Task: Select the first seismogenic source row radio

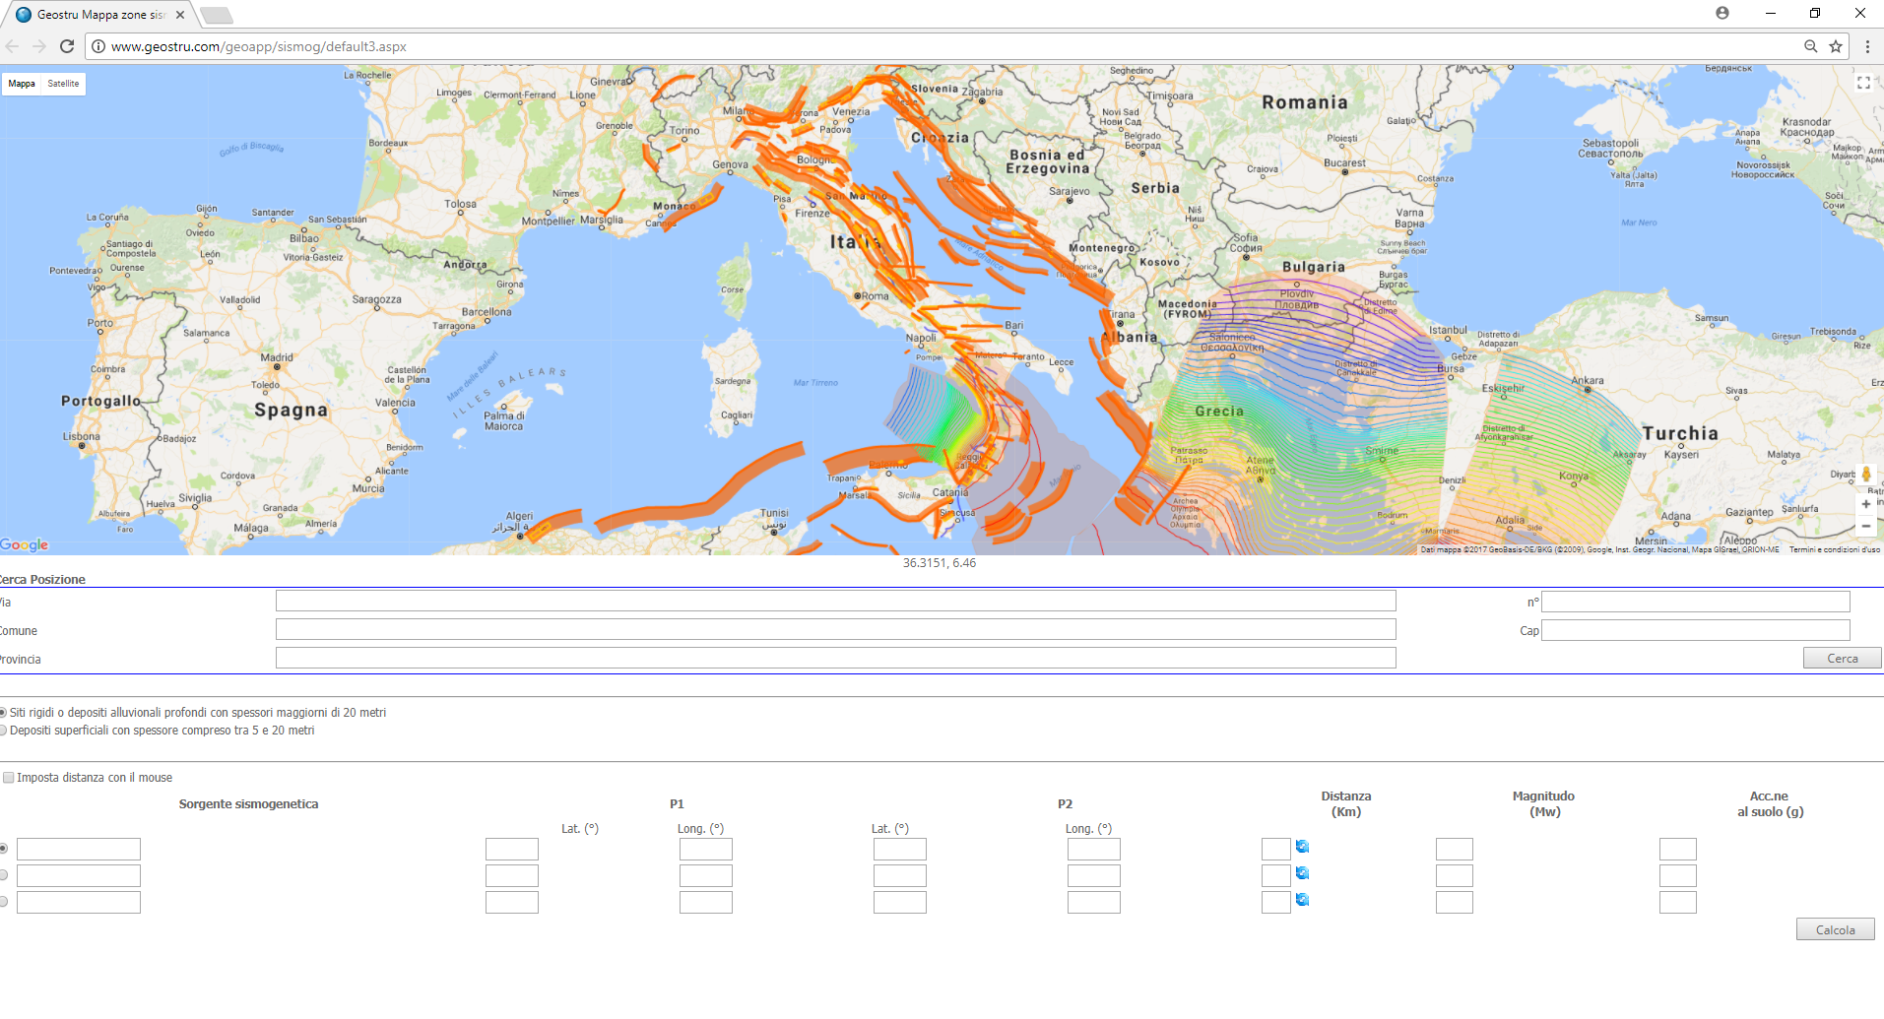Action: (4, 849)
